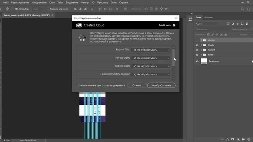The width and height of the screenshot is (253, 142).
Task: Click the align horizontal centers icon
Action: click(x=80, y=9)
